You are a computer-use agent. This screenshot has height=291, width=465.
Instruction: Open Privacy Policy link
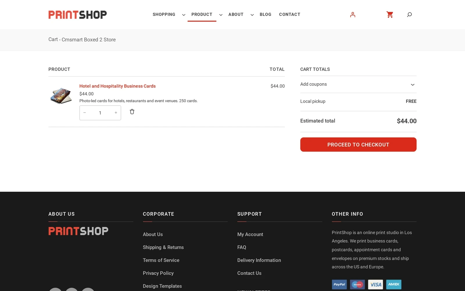tap(158, 273)
